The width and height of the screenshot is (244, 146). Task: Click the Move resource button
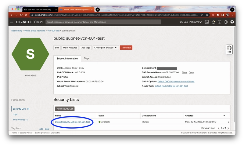(x=70, y=48)
